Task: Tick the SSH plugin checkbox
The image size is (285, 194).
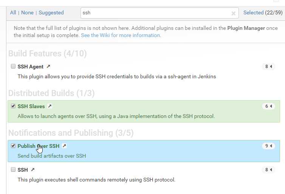Action: tap(13, 169)
